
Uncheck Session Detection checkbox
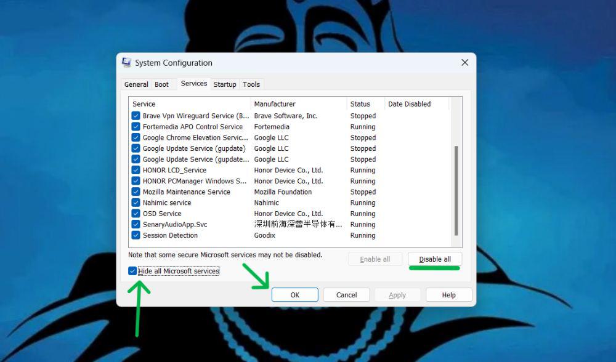click(136, 235)
